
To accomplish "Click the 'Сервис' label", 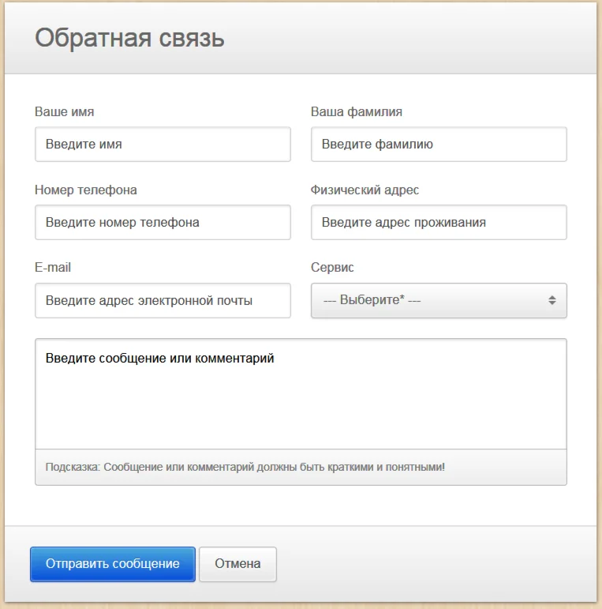I will point(332,267).
